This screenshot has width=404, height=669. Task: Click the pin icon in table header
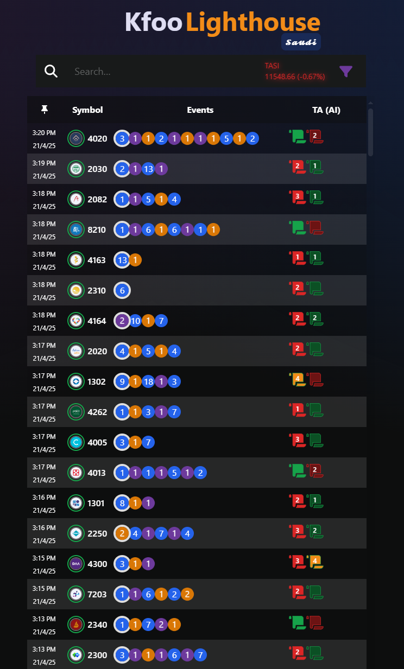point(45,110)
